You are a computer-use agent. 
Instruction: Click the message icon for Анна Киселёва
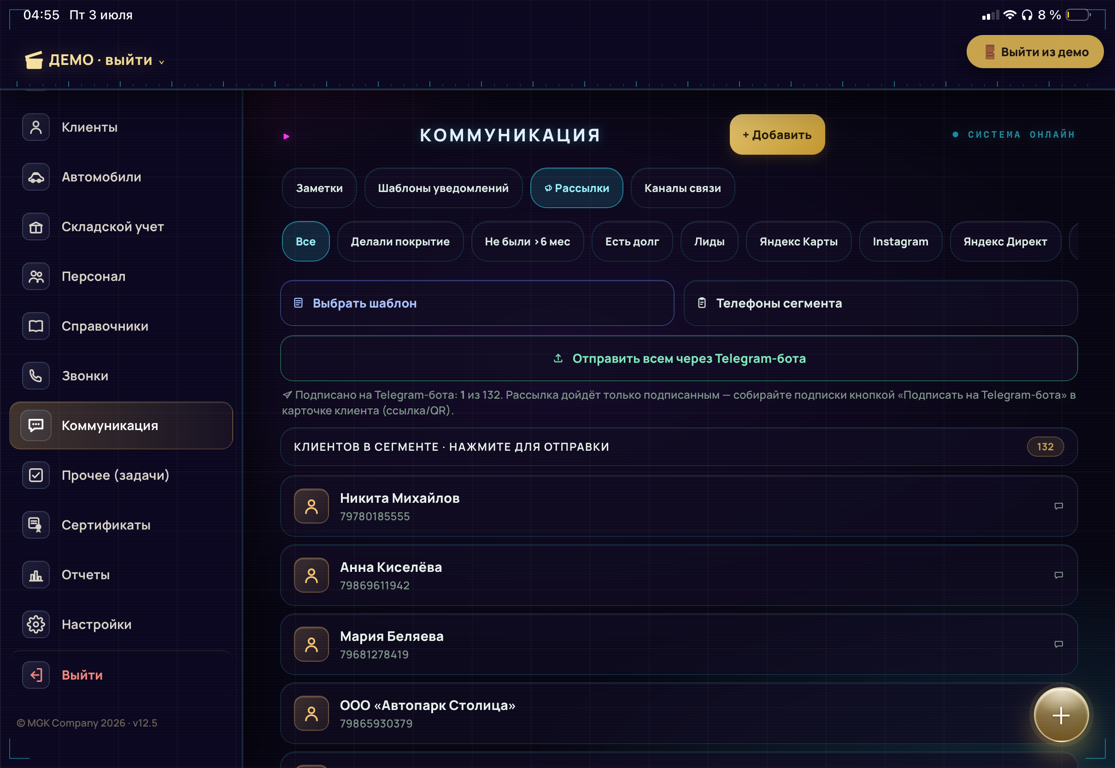click(x=1058, y=575)
